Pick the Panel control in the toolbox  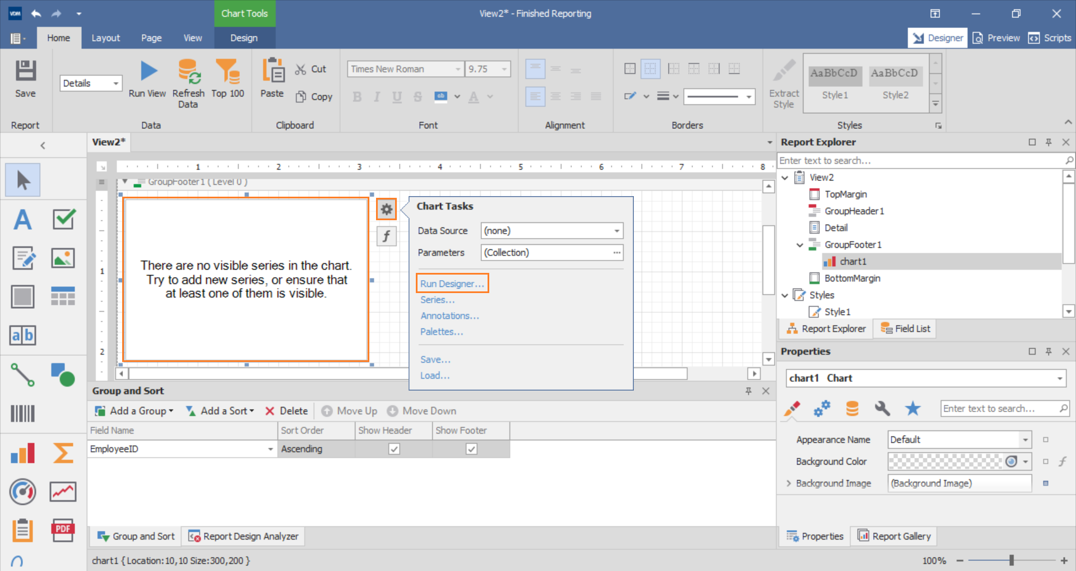tap(23, 296)
